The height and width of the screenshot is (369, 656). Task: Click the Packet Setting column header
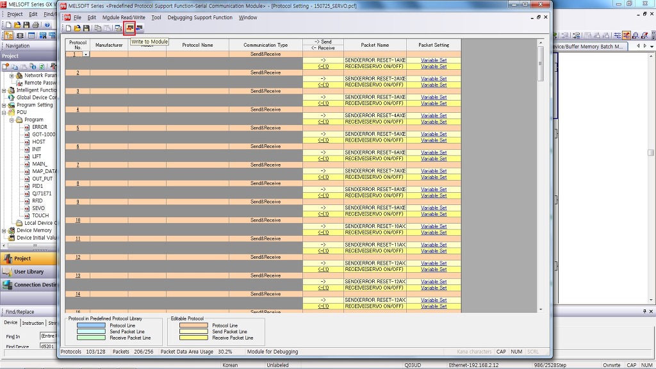[x=434, y=45]
